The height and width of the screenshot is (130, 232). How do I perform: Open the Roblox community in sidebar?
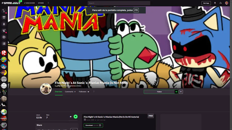click(4, 53)
